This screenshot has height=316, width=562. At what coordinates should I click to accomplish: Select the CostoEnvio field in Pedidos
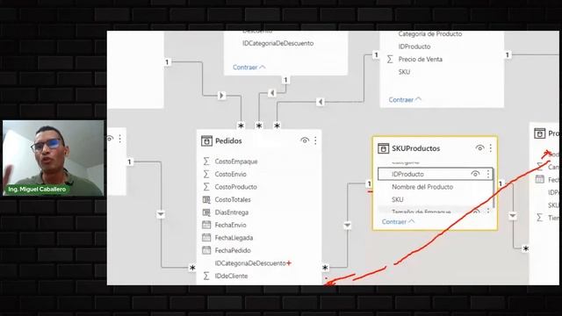coord(230,174)
